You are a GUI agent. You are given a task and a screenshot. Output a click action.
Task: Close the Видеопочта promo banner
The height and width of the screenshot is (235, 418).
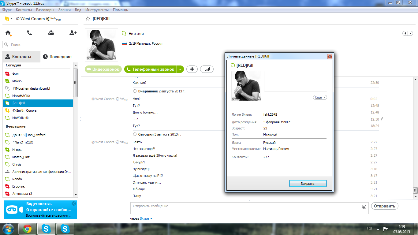point(73,203)
